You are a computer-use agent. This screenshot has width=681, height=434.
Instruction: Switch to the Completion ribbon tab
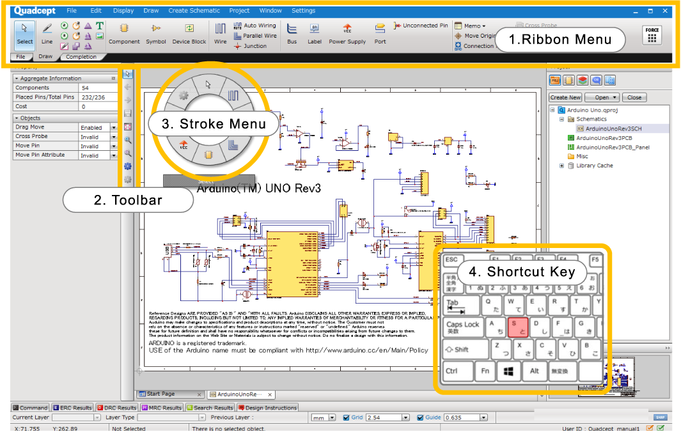click(81, 57)
